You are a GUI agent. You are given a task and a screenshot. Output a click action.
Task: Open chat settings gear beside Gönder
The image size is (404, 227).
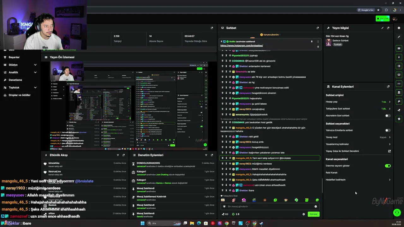[x=304, y=214]
